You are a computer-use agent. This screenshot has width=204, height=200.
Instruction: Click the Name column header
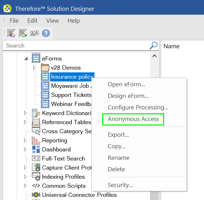click(x=171, y=46)
